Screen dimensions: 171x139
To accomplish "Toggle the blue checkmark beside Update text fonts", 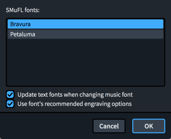I will point(10,95).
